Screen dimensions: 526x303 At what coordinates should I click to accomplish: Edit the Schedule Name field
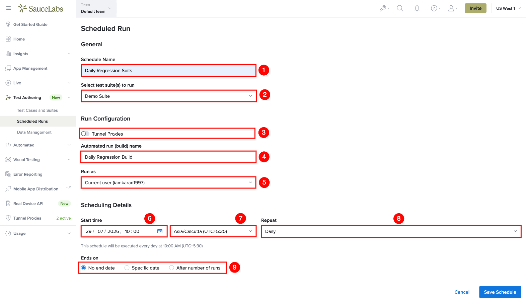click(x=169, y=71)
